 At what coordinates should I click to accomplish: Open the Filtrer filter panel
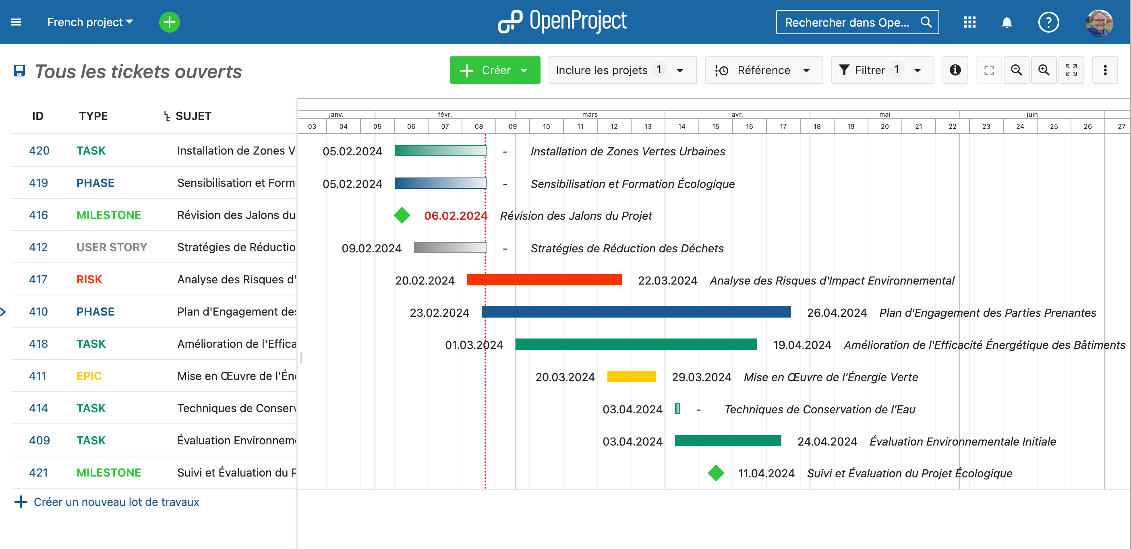point(882,70)
